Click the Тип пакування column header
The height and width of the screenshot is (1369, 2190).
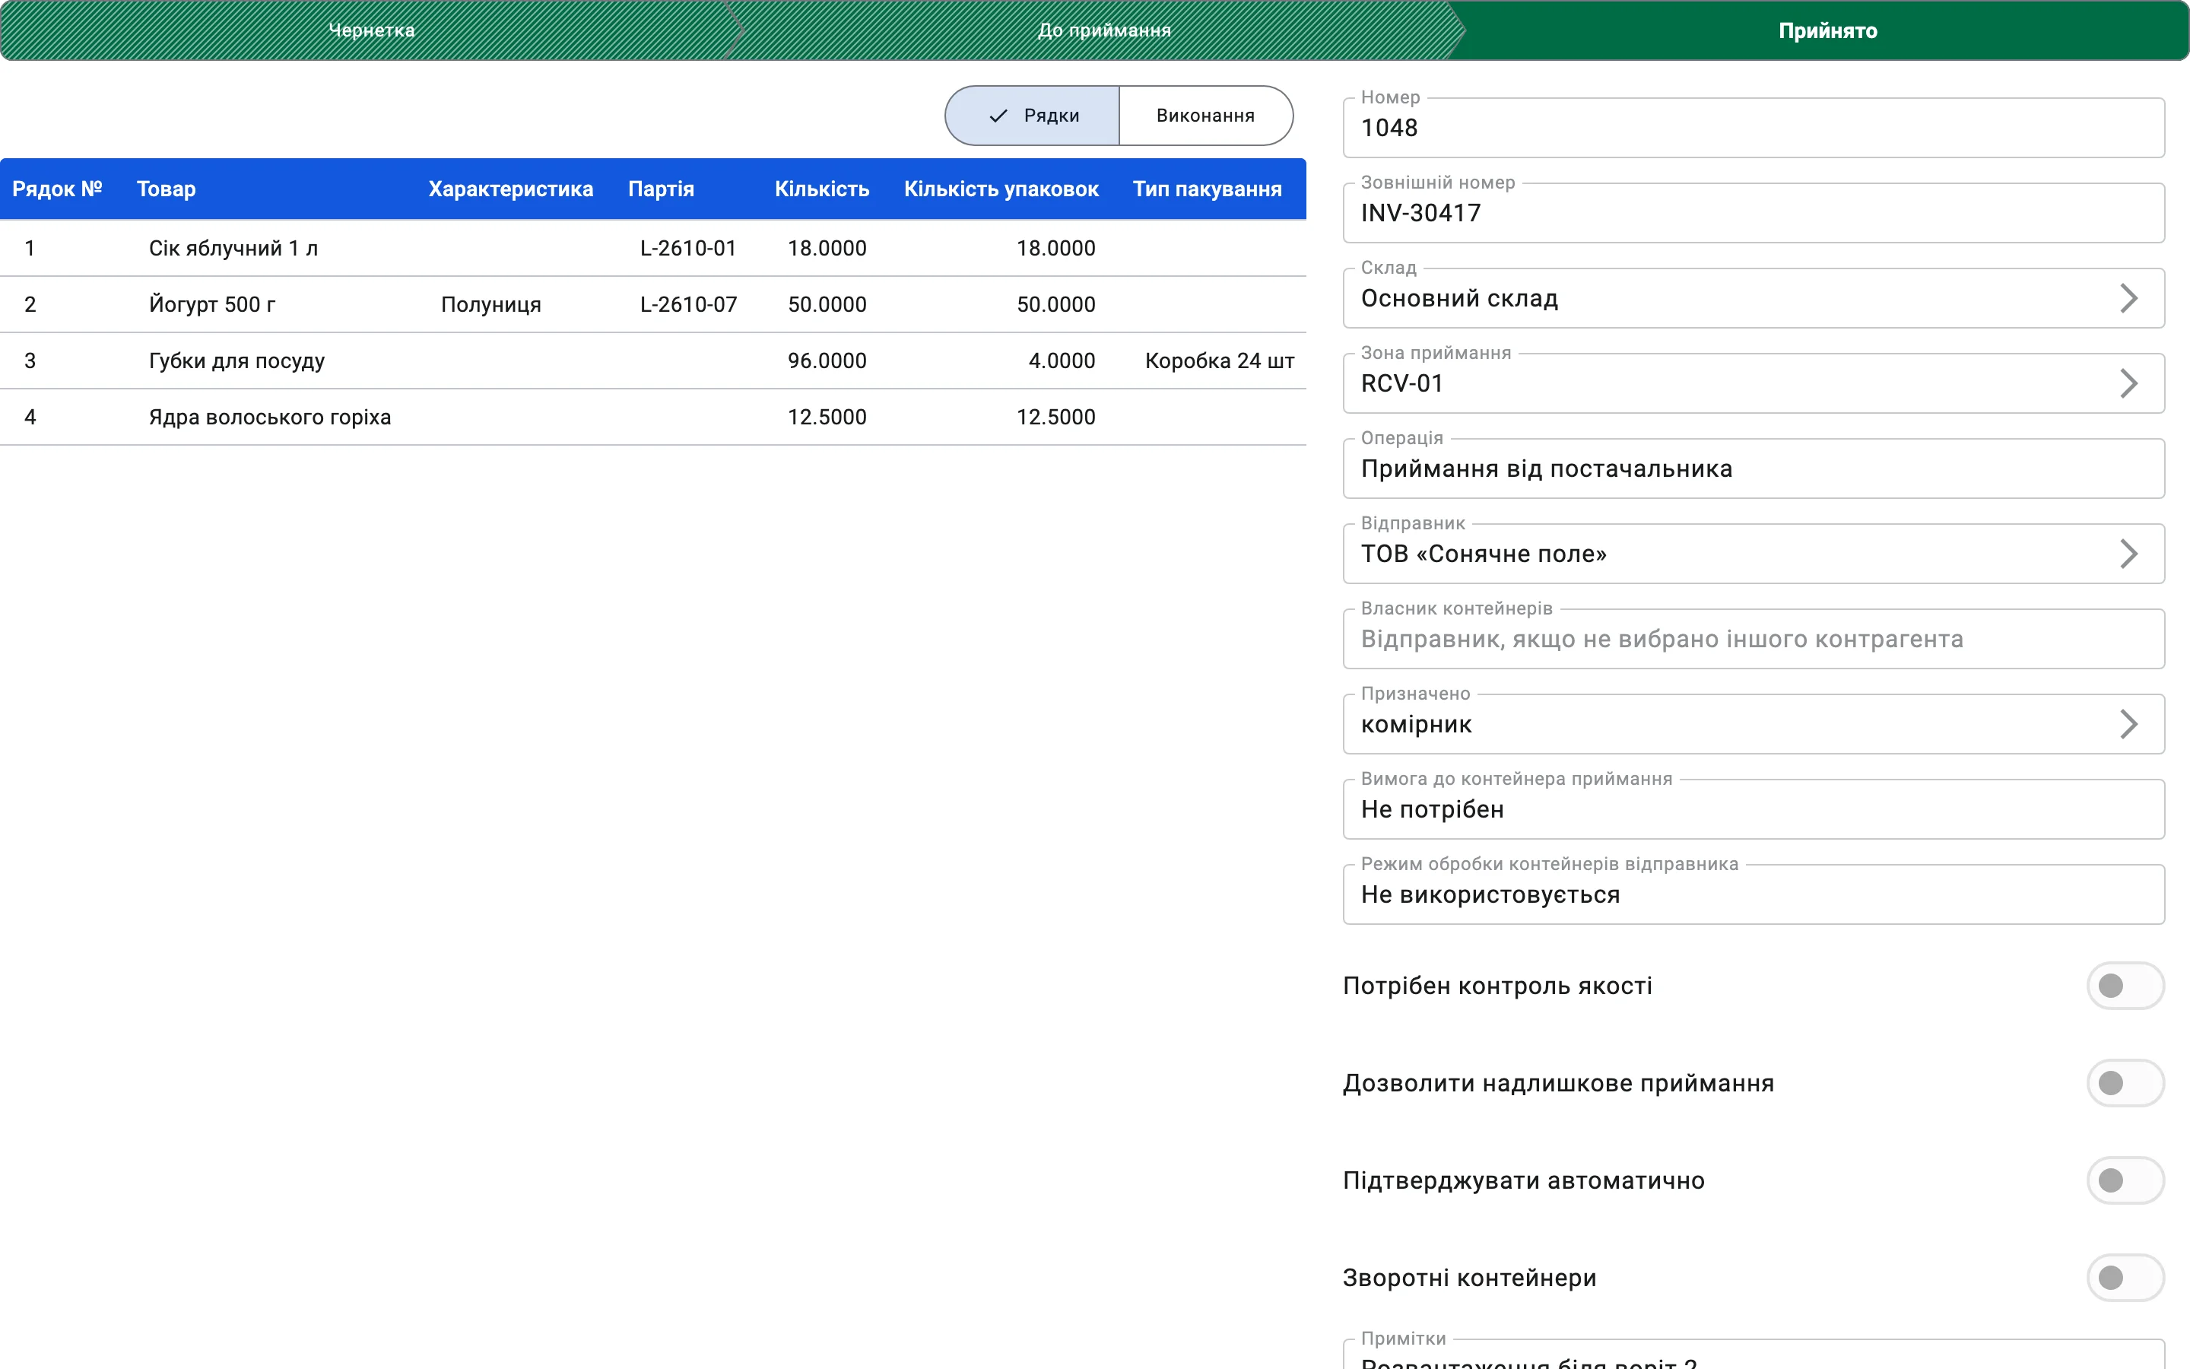(1208, 189)
